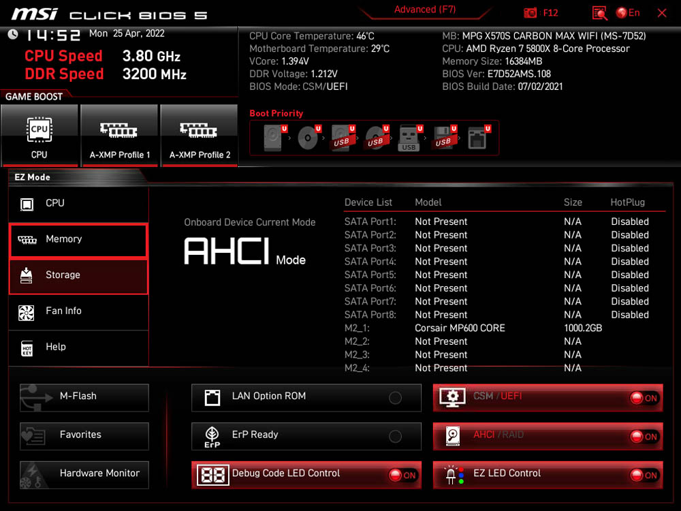Click the BIOS Ver E7D52AMS.108 text
This screenshot has width=681, height=511.
click(x=496, y=74)
